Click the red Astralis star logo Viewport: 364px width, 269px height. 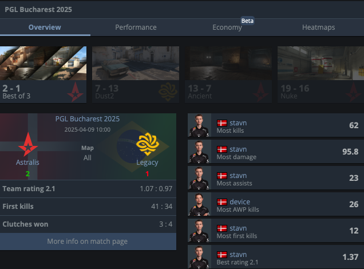pyautogui.click(x=28, y=144)
